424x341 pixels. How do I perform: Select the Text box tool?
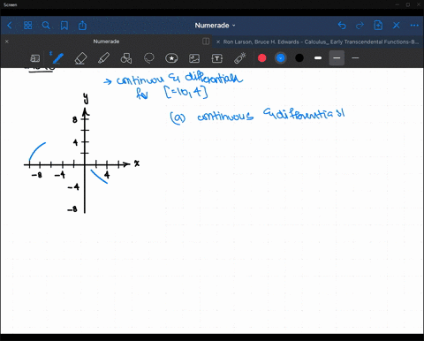217,58
